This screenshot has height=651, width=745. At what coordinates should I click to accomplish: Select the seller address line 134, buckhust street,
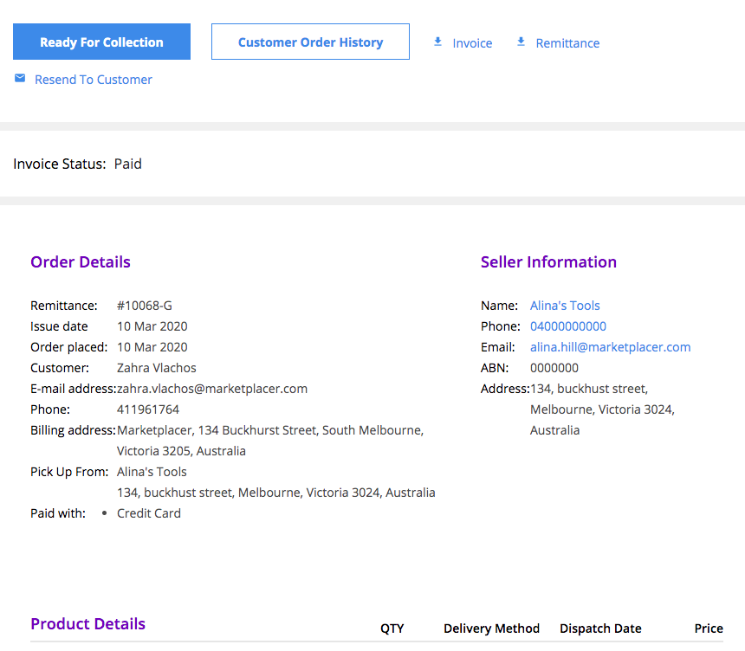point(589,389)
